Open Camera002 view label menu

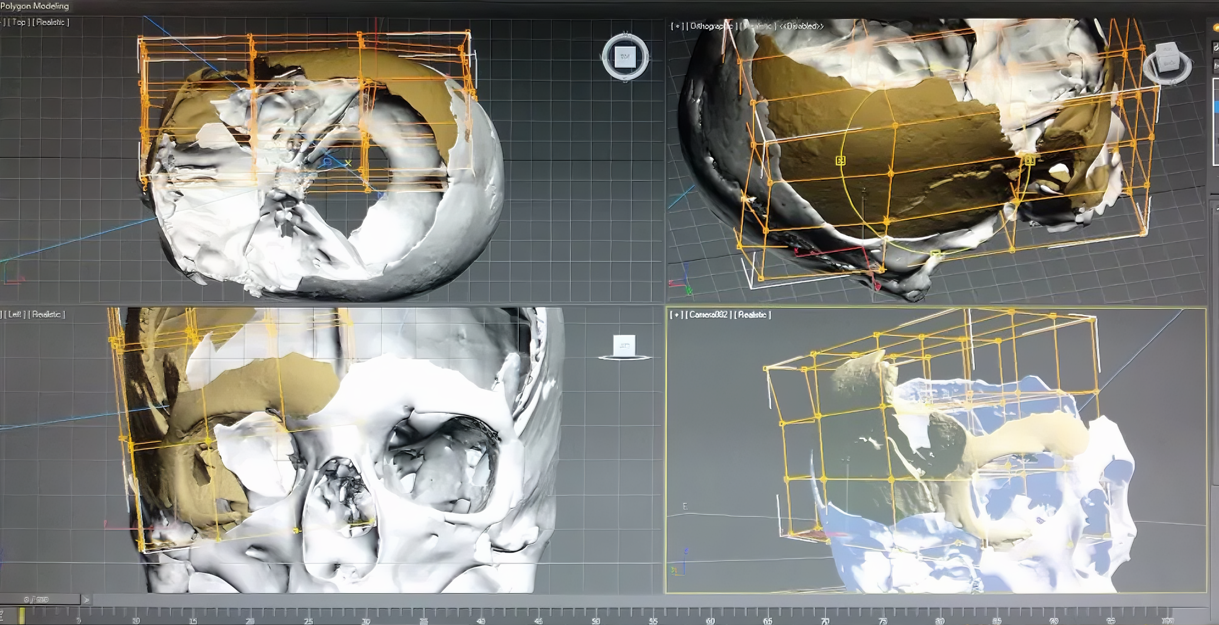click(x=708, y=315)
